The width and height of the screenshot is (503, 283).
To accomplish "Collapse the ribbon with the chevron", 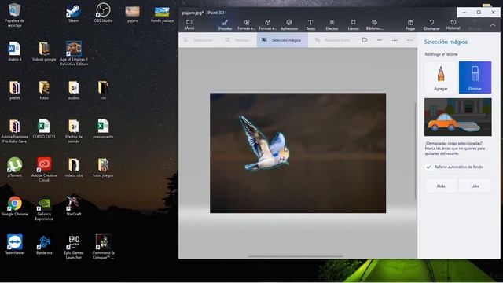I will [493, 24].
